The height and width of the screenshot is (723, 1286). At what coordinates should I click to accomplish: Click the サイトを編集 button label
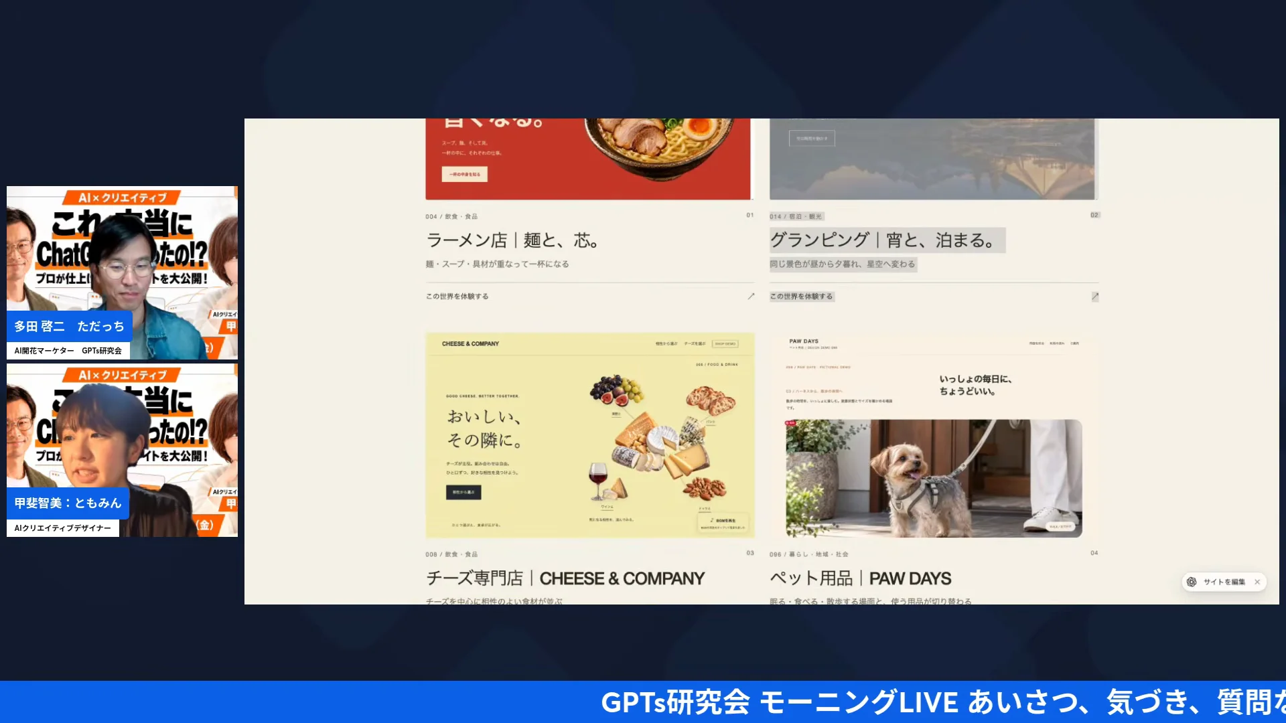(x=1224, y=582)
